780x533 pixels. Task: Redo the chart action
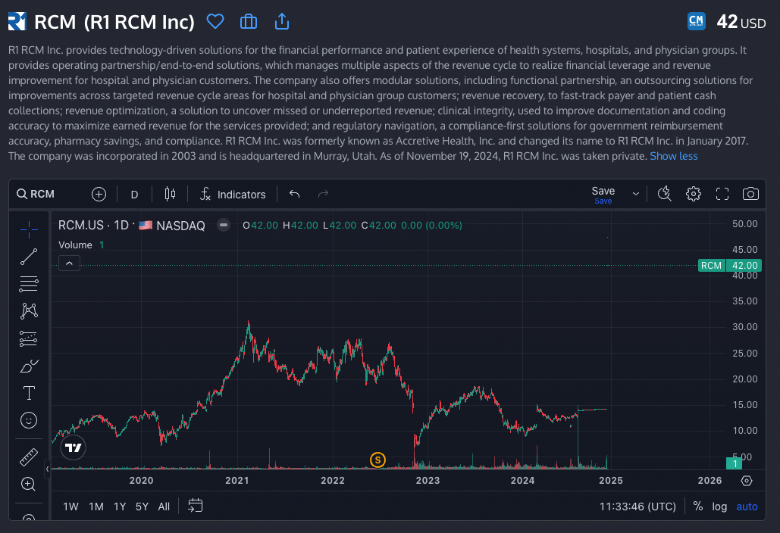coord(324,194)
